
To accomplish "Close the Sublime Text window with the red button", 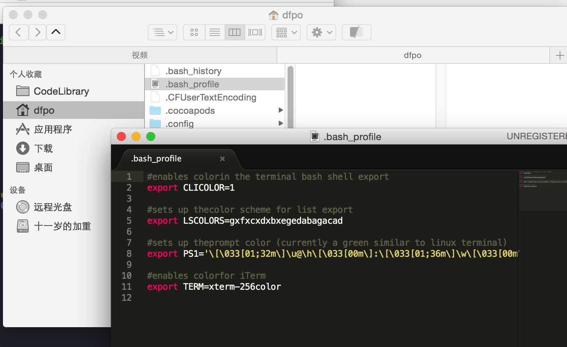I will click(121, 136).
